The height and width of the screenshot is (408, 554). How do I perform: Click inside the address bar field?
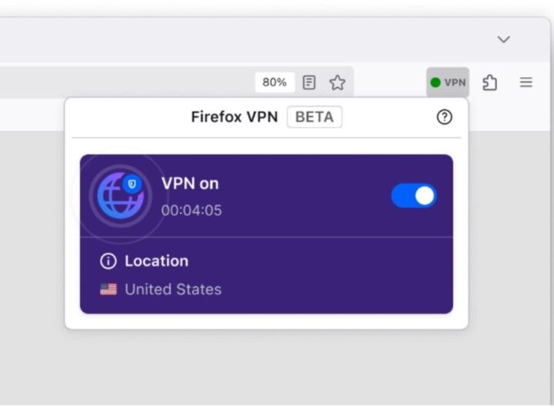click(123, 82)
